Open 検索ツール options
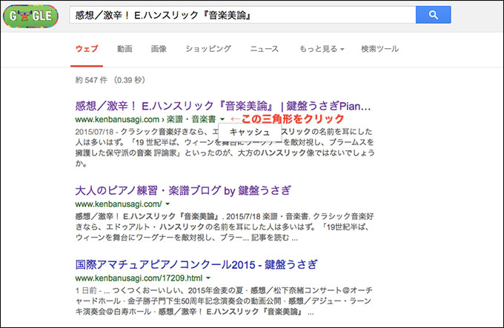504x328 pixels. [x=380, y=49]
